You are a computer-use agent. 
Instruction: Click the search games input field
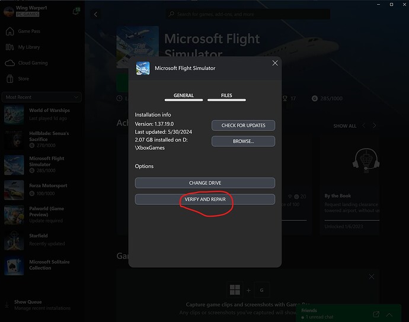(x=248, y=14)
